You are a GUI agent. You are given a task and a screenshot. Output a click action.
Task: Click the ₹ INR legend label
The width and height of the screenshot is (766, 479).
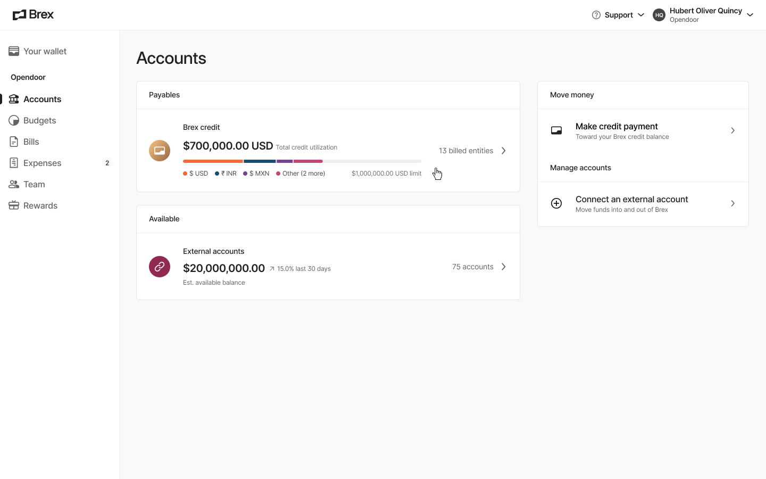[x=229, y=174]
